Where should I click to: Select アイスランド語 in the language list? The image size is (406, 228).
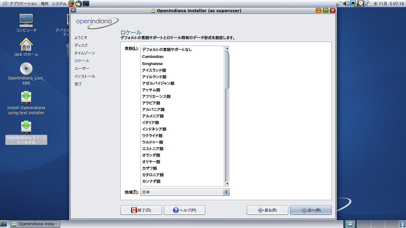182,70
